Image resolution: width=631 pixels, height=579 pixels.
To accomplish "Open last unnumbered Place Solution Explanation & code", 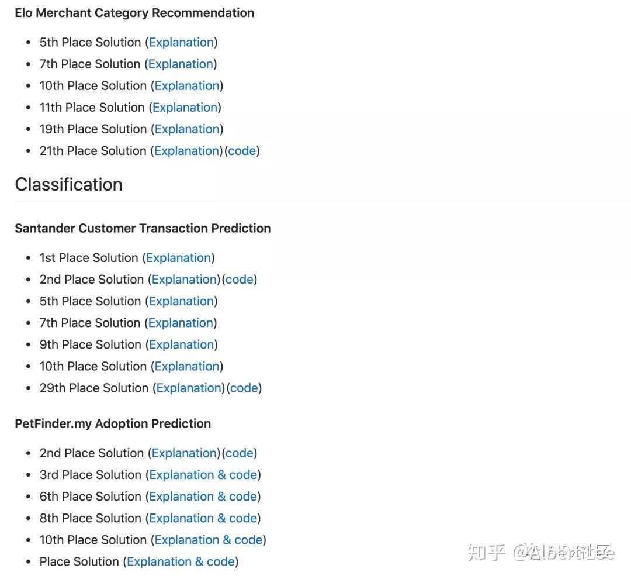I will (181, 562).
